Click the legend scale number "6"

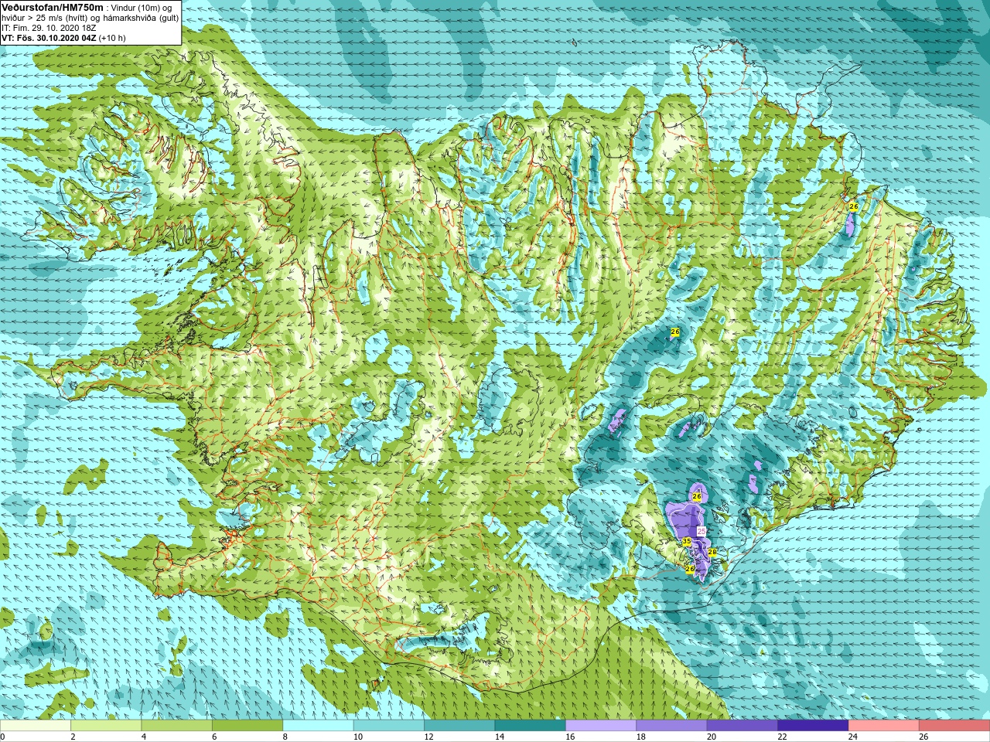214,737
